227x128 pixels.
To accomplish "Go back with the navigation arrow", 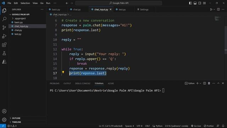I will pos(67,3).
